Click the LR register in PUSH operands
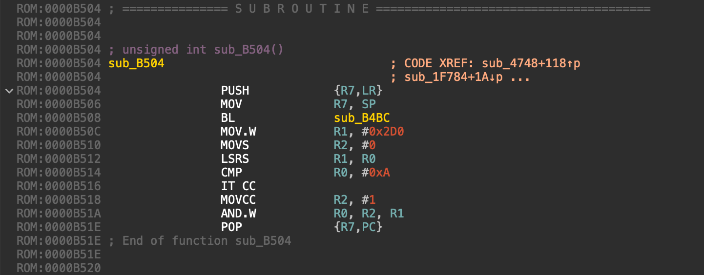This screenshot has height=275, width=704. point(368,91)
